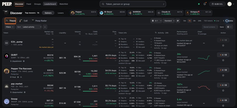Show top Gainers

(x=48, y=13)
